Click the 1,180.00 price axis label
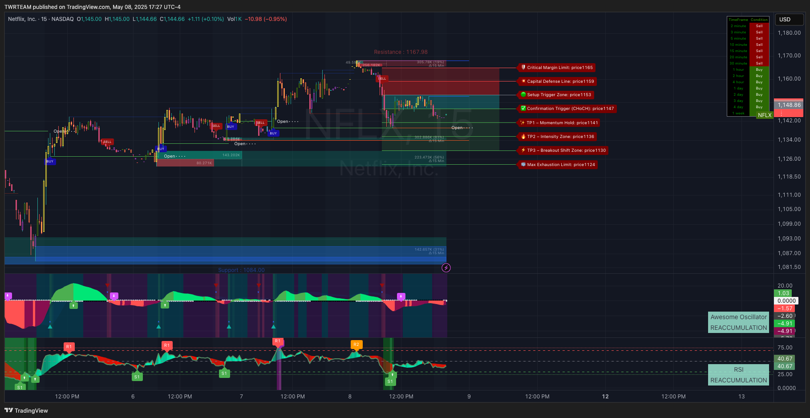The width and height of the screenshot is (810, 418). tap(789, 33)
